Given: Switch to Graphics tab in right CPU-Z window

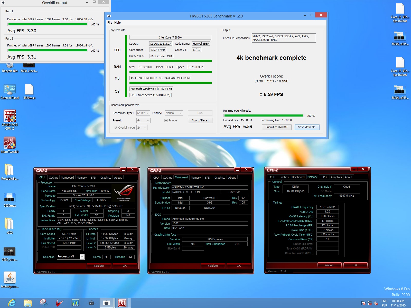Looking at the screenshot, I should [336, 177].
